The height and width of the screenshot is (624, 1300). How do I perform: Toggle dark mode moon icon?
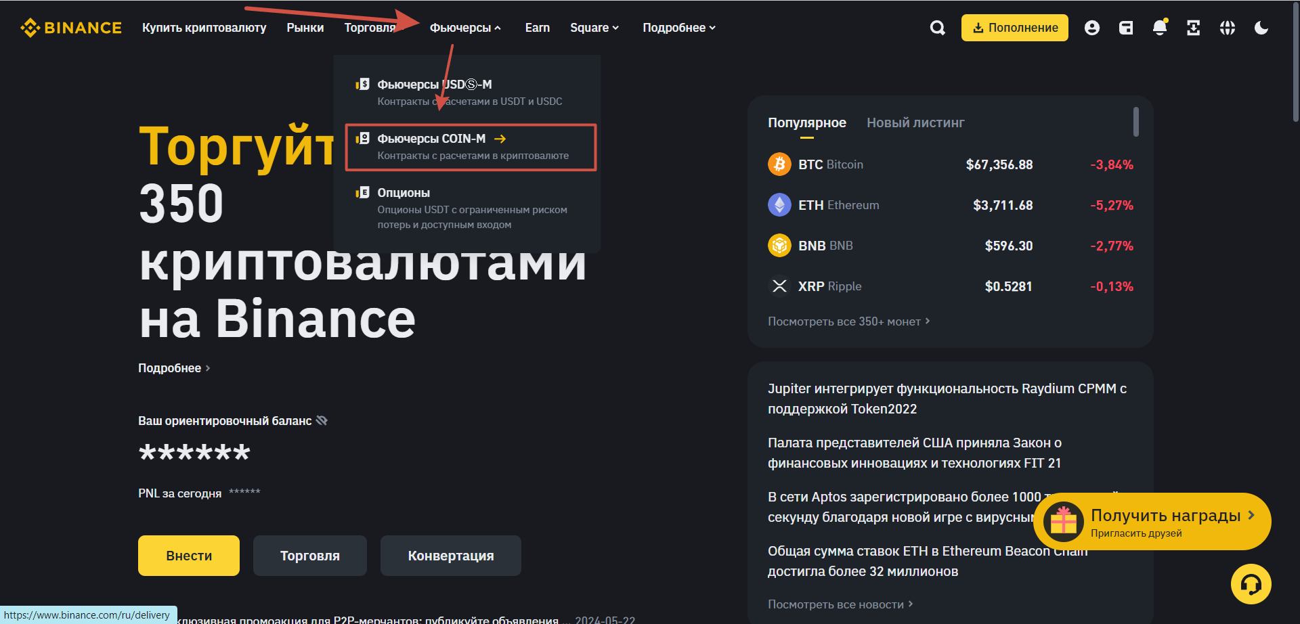(x=1261, y=28)
